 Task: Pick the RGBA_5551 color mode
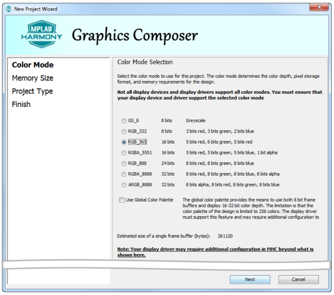(124, 153)
